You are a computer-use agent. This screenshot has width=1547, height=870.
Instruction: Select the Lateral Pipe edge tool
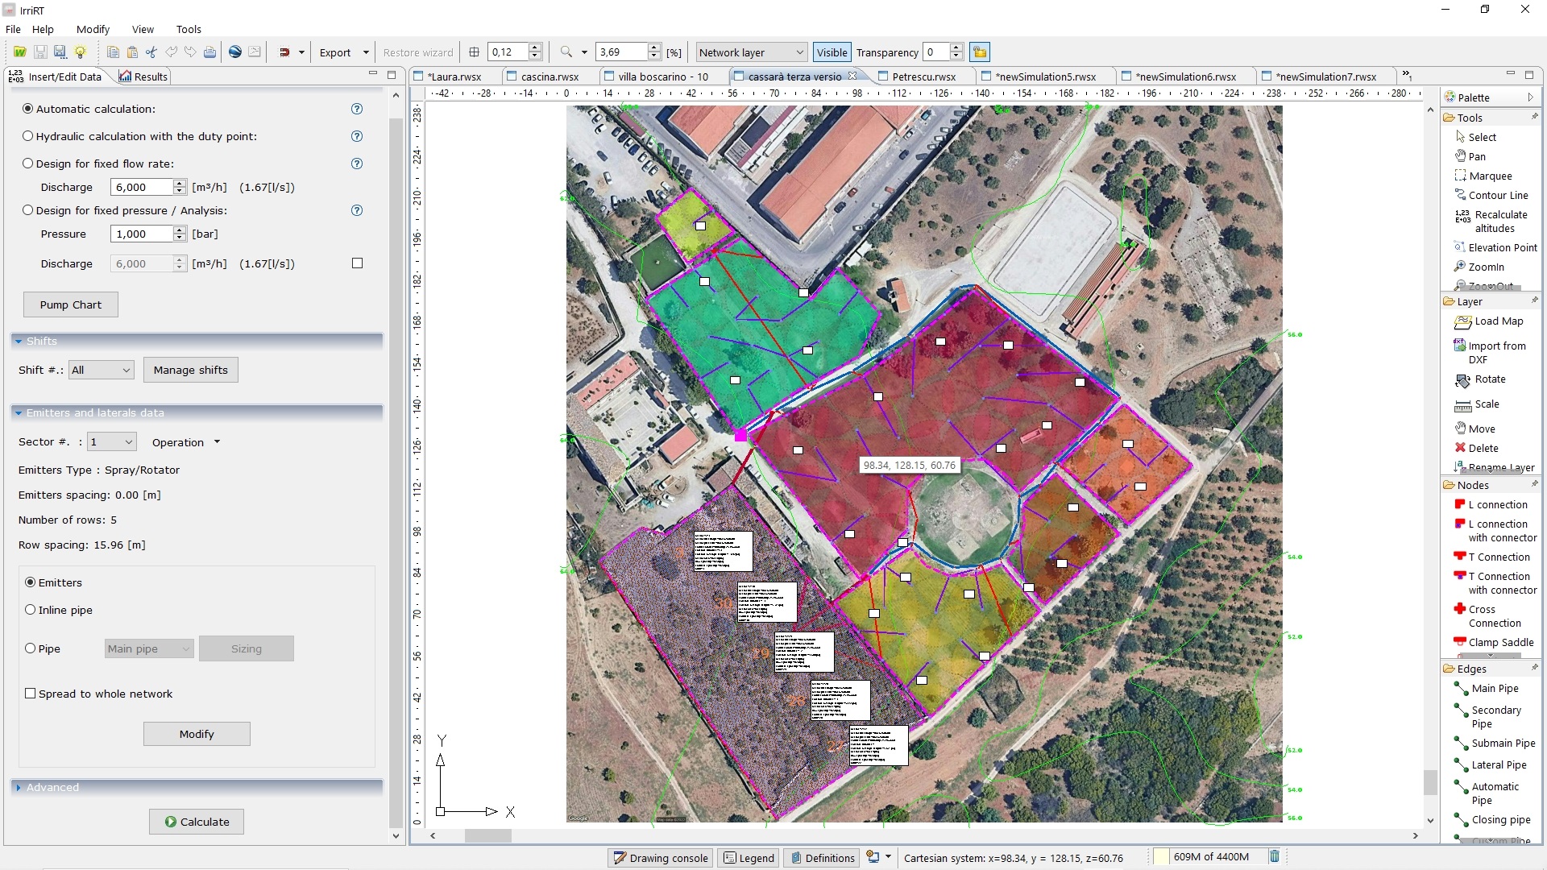click(x=1498, y=764)
